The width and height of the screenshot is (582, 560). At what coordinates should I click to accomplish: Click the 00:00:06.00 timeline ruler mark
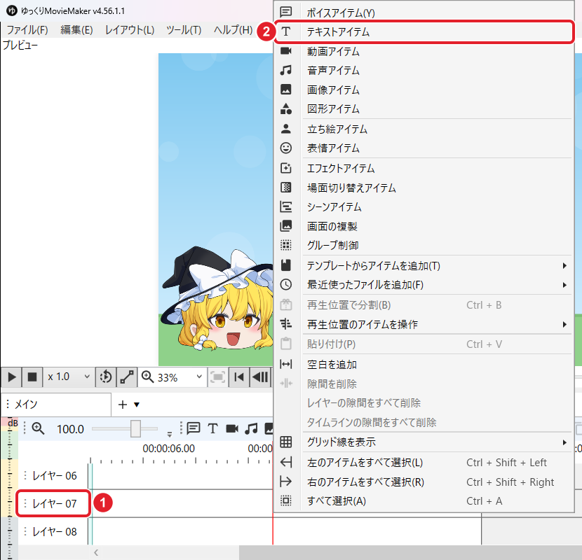pyautogui.click(x=169, y=449)
